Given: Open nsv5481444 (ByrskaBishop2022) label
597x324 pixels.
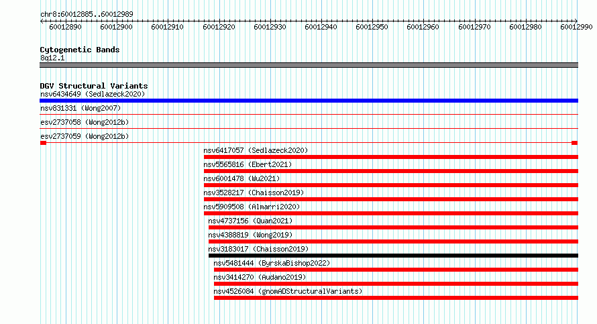Looking at the screenshot, I should pyautogui.click(x=272, y=263).
